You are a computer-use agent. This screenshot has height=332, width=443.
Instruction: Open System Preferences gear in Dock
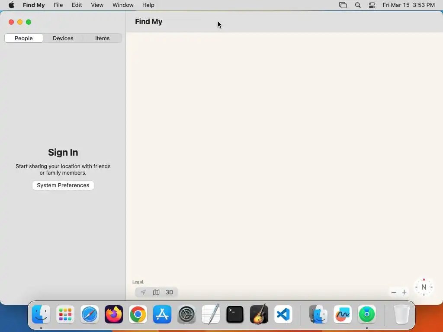[186, 314]
